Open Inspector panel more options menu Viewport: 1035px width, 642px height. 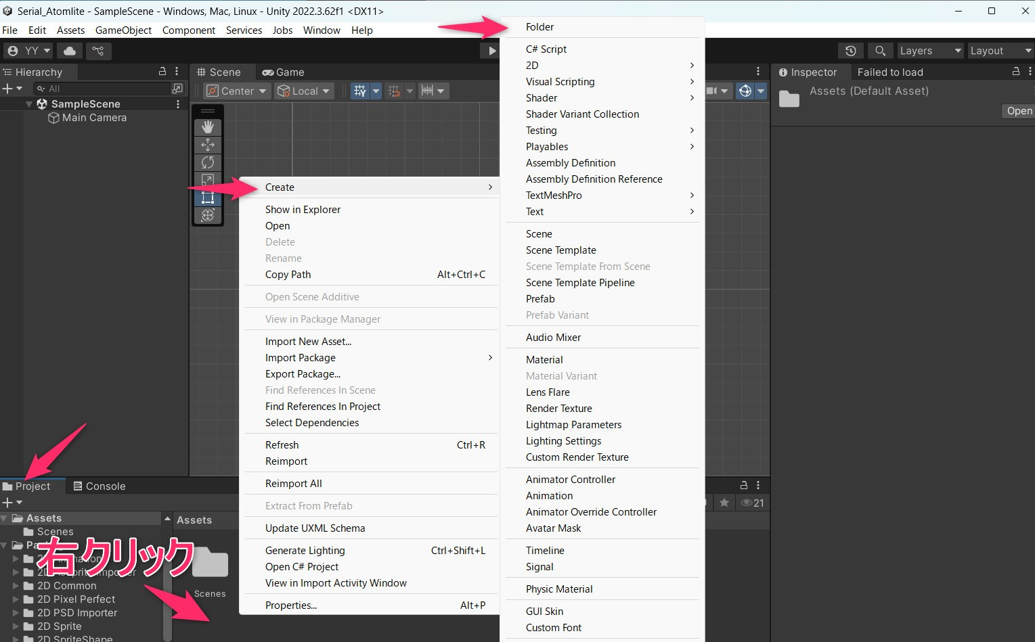1030,71
